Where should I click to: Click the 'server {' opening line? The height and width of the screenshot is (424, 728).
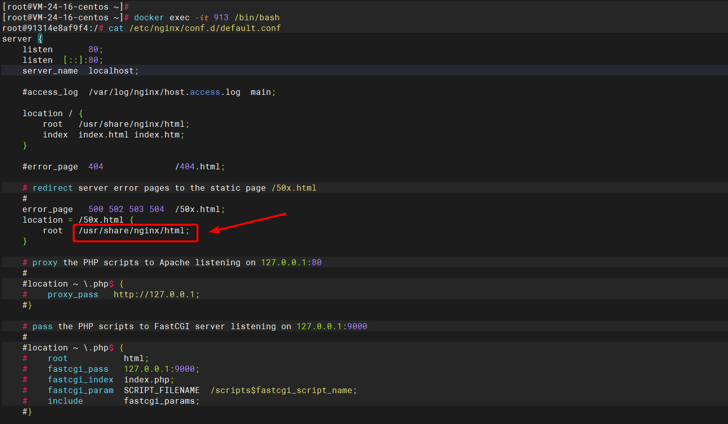22,39
